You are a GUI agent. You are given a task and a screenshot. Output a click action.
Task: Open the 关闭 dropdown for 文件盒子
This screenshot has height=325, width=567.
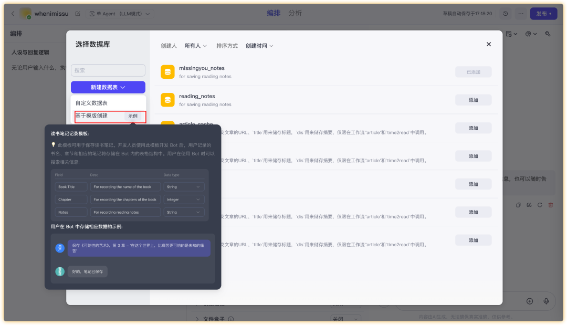click(345, 319)
